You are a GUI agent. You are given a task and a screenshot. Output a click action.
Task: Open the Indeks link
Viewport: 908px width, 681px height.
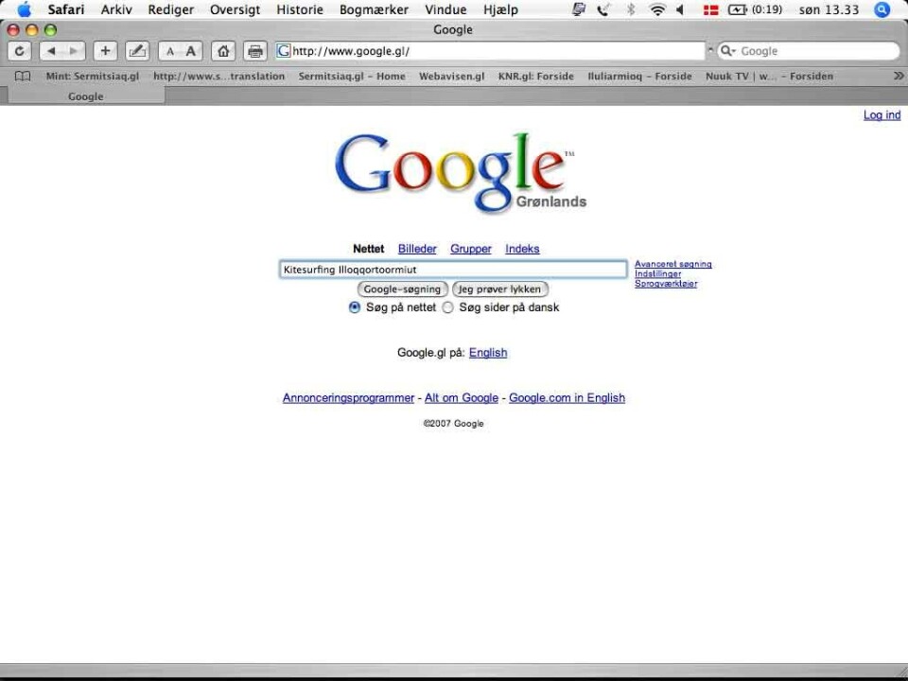[522, 249]
